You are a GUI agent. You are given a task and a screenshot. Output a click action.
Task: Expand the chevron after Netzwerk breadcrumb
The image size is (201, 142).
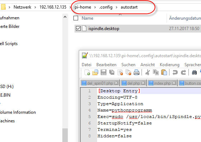[35, 7]
